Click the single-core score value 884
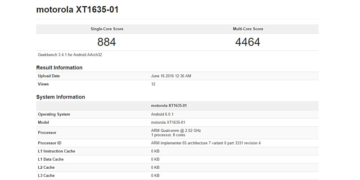Image resolution: width=360 pixels, height=180 pixels. pyautogui.click(x=107, y=42)
